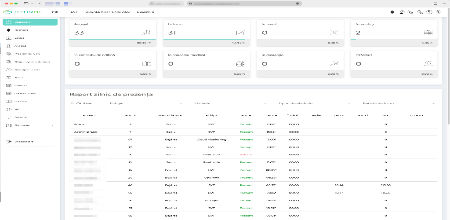Screen dimensions: 450x220
Task: Click the bell notification icon in header
Action: [392, 12]
